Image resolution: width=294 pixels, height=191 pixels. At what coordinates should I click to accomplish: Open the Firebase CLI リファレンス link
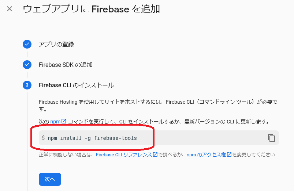tap(124, 155)
